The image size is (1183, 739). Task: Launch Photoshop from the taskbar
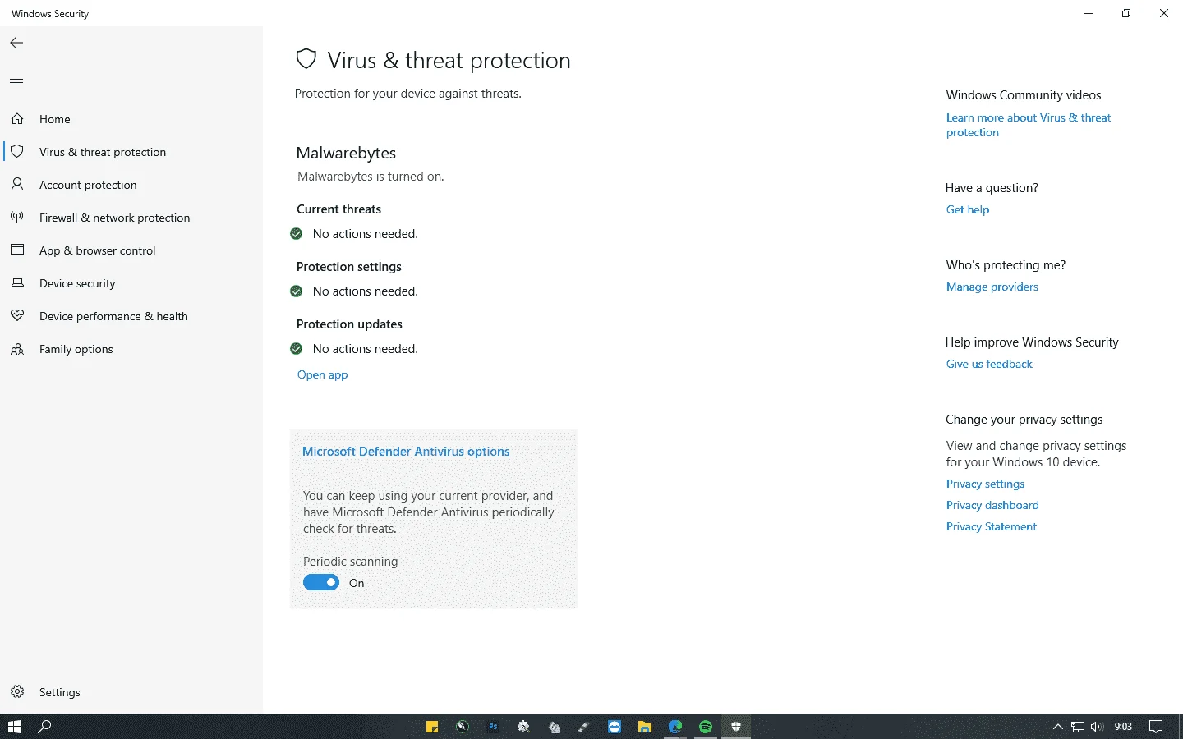pos(493,727)
